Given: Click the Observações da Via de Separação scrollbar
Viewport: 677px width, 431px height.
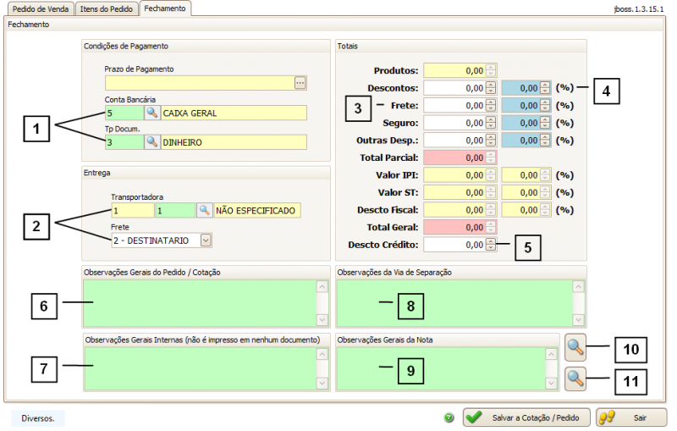Looking at the screenshot, I should point(578,302).
